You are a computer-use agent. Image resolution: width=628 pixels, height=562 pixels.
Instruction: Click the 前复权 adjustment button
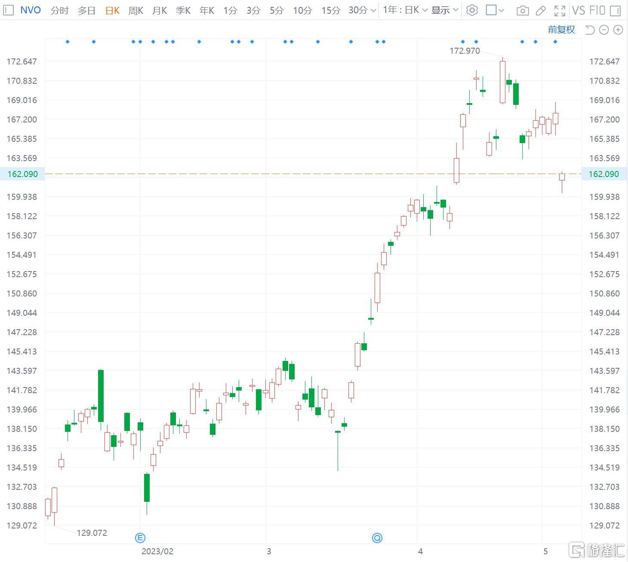pos(561,30)
